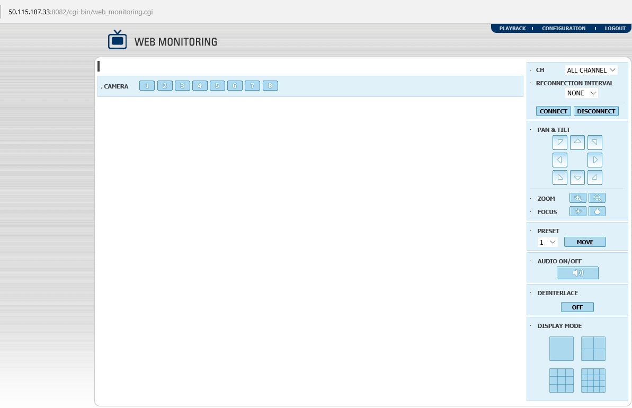This screenshot has width=632, height=408.
Task: Open the Playback menu
Action: [512, 29]
